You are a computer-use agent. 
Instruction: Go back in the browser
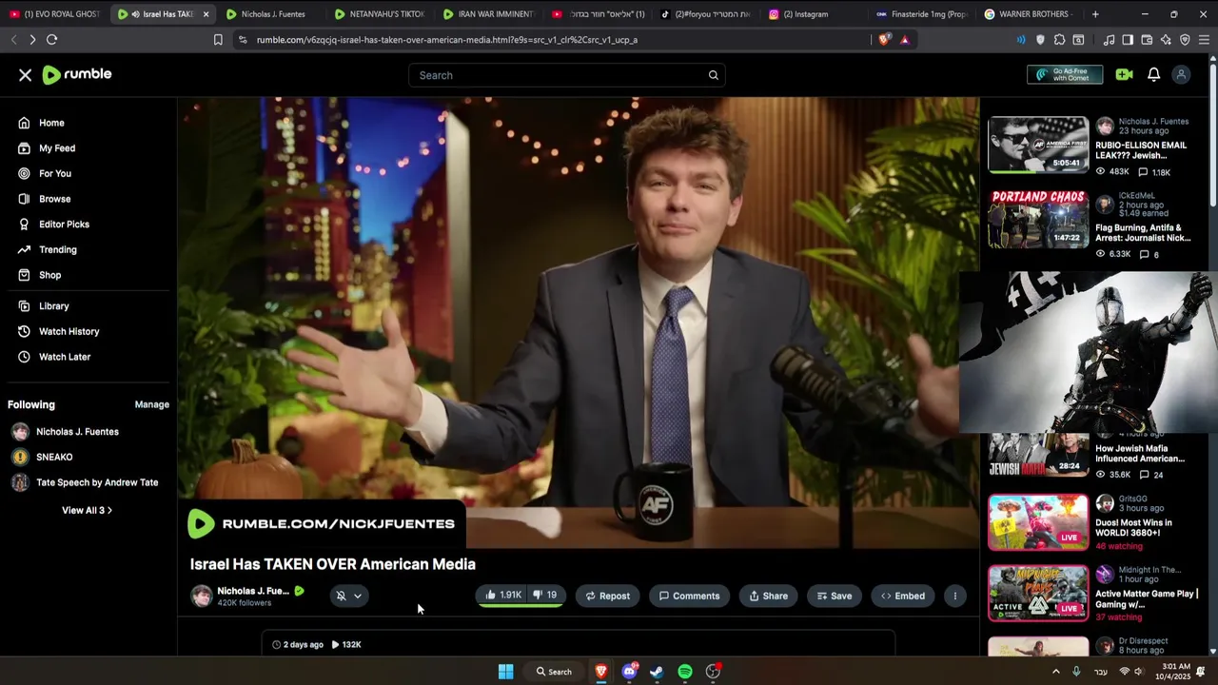pos(13,39)
